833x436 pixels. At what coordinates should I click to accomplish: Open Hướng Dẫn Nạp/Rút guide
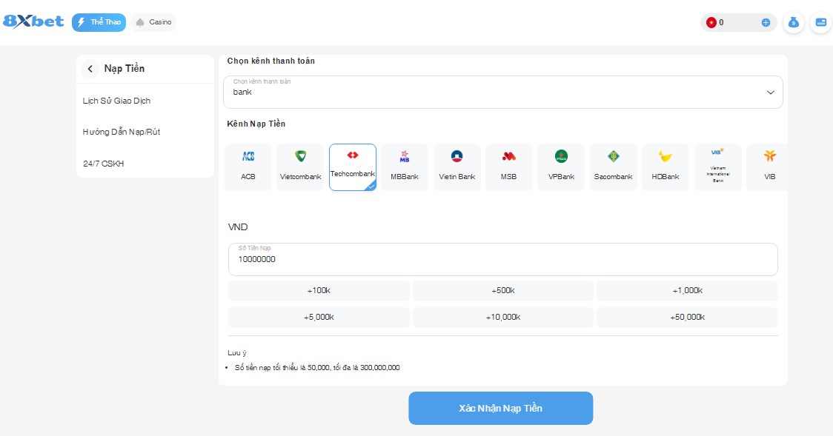[122, 132]
